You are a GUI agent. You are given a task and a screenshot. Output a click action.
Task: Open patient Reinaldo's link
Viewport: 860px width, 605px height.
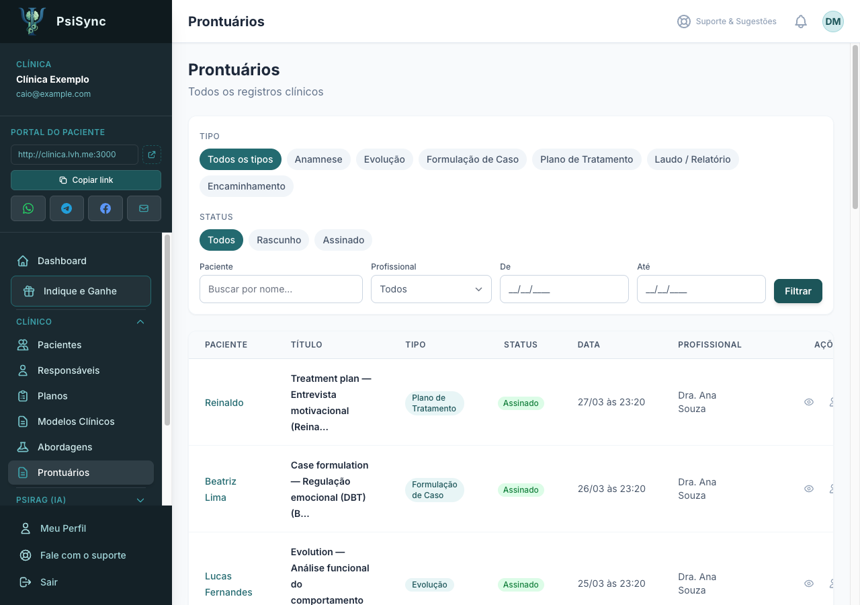pyautogui.click(x=224, y=403)
